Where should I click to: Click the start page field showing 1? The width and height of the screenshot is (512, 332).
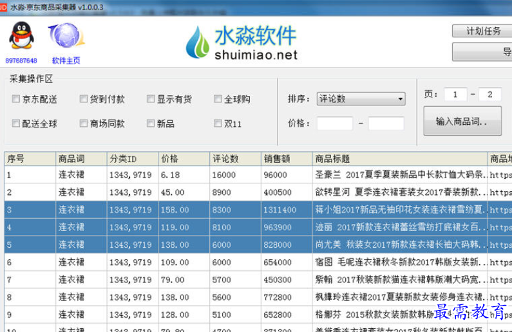coord(455,95)
